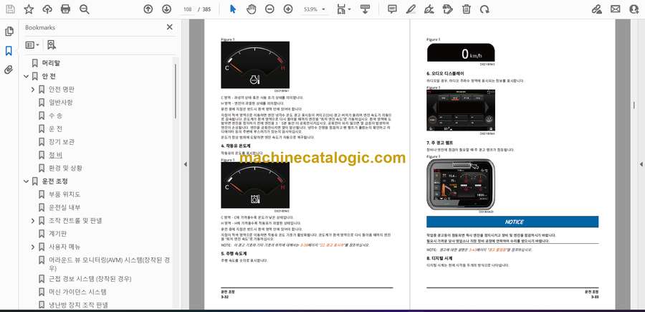Image resolution: width=645 pixels, height=312 pixels.
Task: Click the stamp tool icon
Action: click(447, 9)
